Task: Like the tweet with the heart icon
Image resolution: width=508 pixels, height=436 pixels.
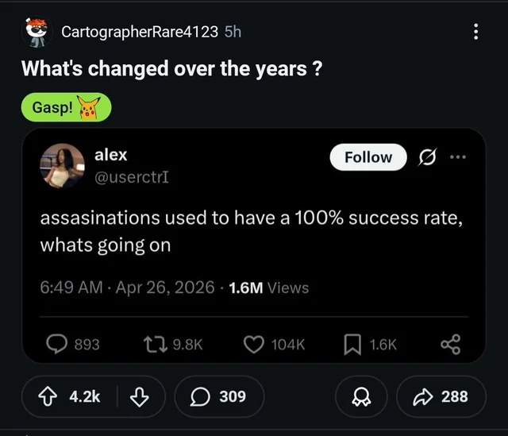Action: click(x=254, y=343)
